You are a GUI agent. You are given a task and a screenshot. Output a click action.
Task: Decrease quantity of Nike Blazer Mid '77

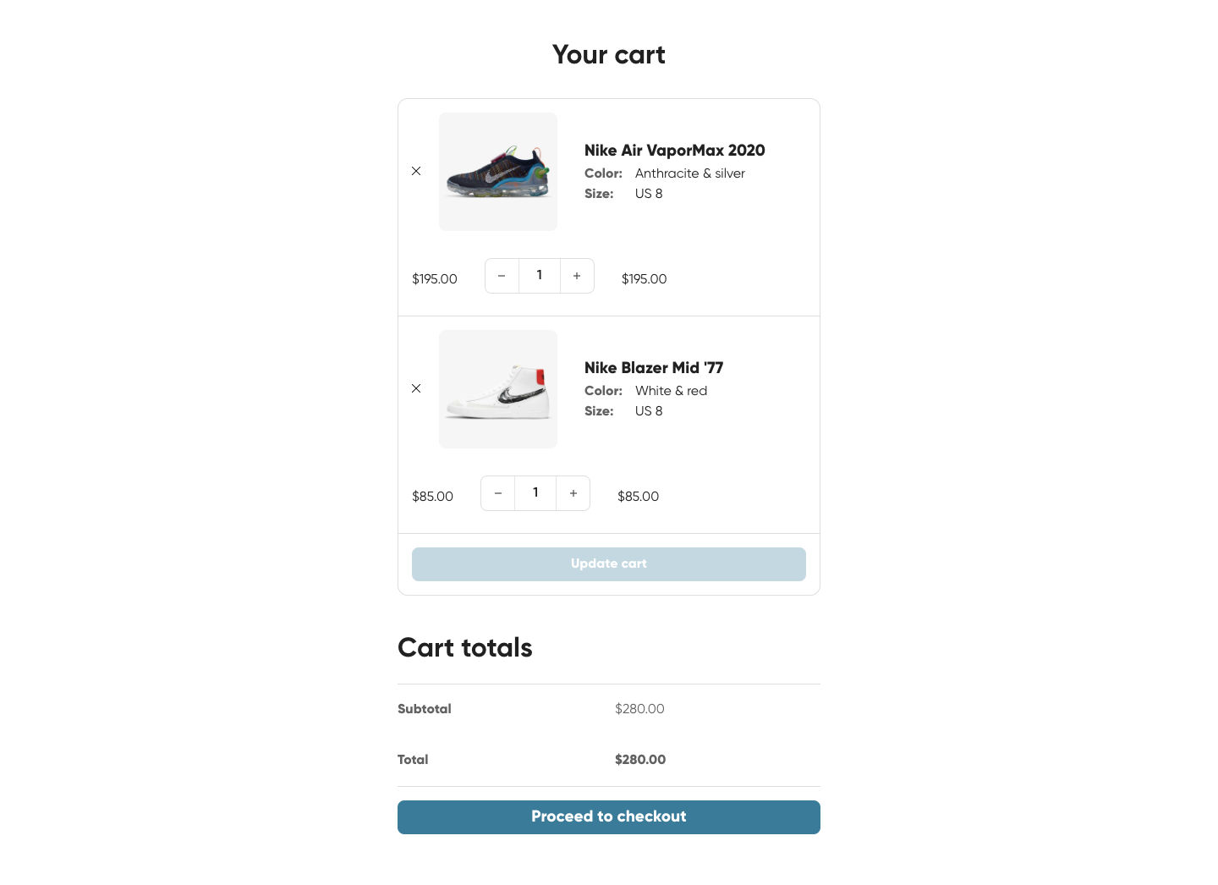(x=498, y=493)
